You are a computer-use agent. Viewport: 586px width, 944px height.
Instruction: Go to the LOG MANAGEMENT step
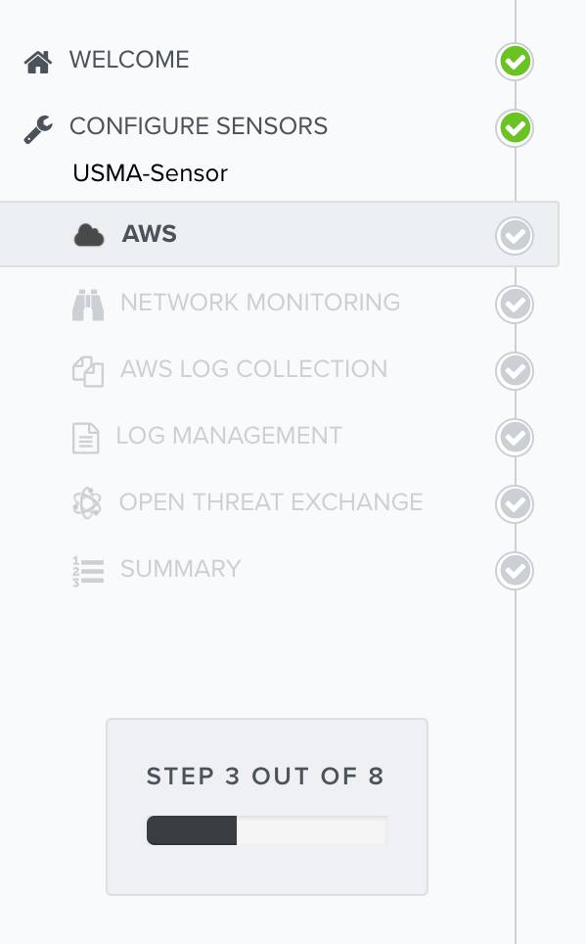[x=229, y=436]
